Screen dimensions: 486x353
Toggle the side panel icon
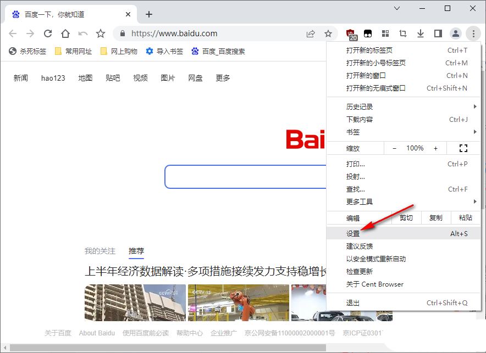(438, 33)
